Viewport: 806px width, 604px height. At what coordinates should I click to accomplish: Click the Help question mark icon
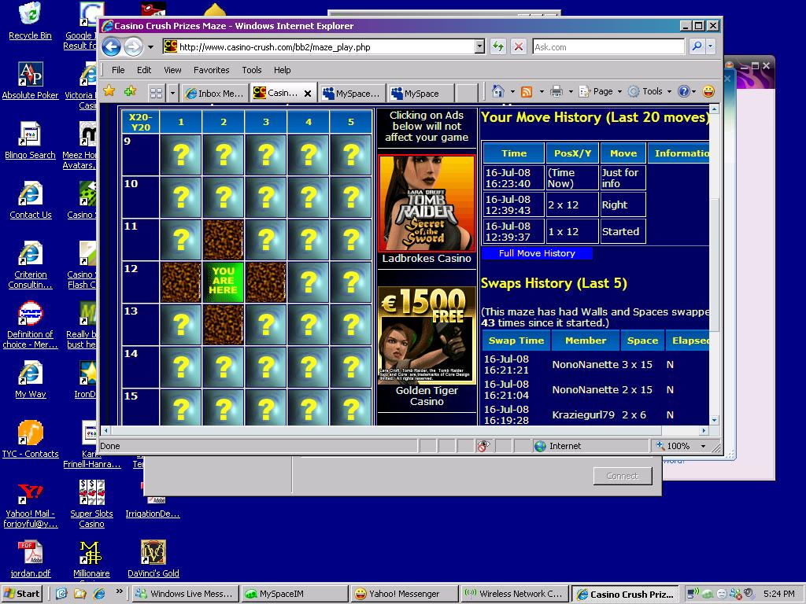683,91
